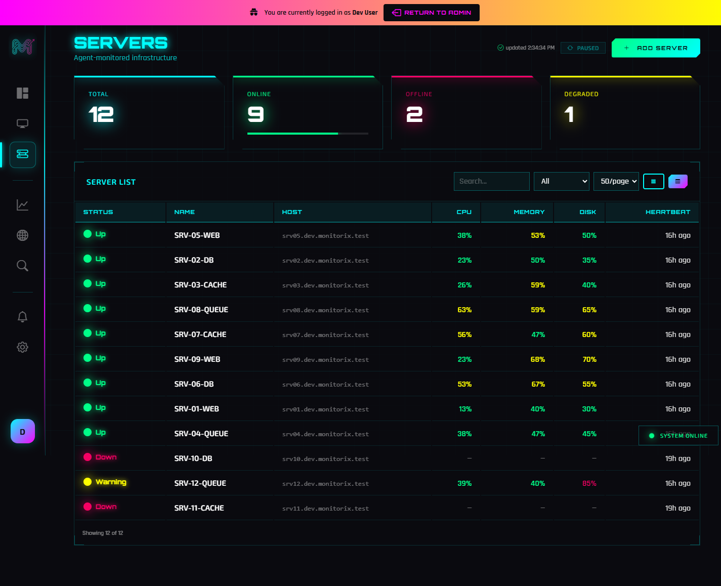Click the Down status of SRV-11-CACHE
The width and height of the screenshot is (721, 586).
tap(100, 507)
